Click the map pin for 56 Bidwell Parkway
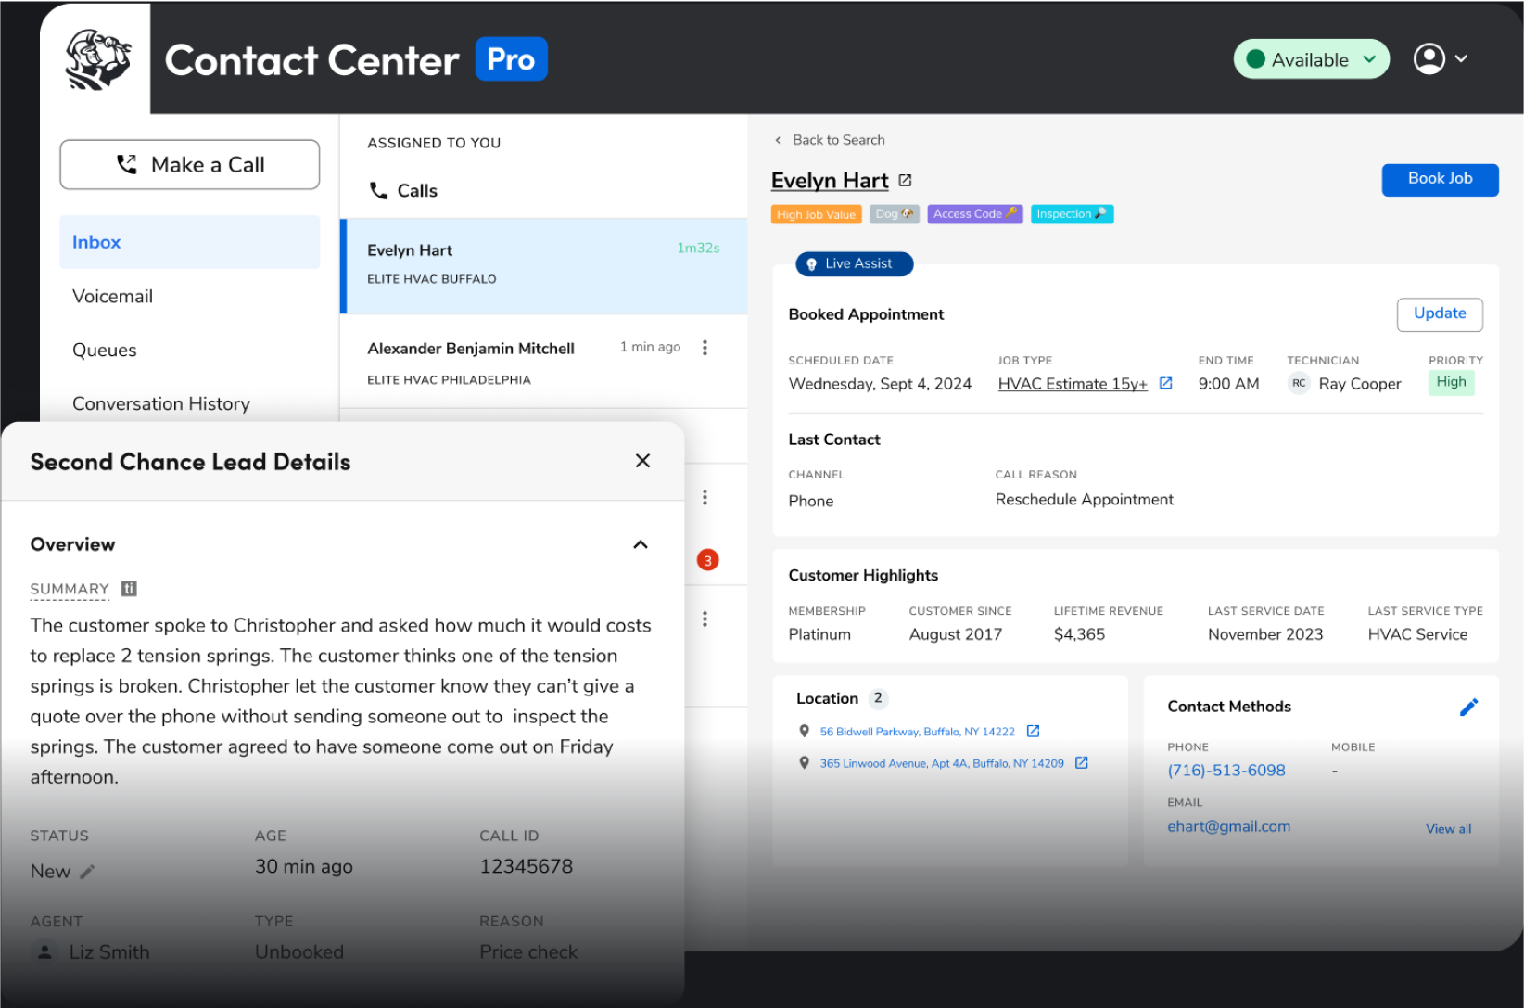 804,732
